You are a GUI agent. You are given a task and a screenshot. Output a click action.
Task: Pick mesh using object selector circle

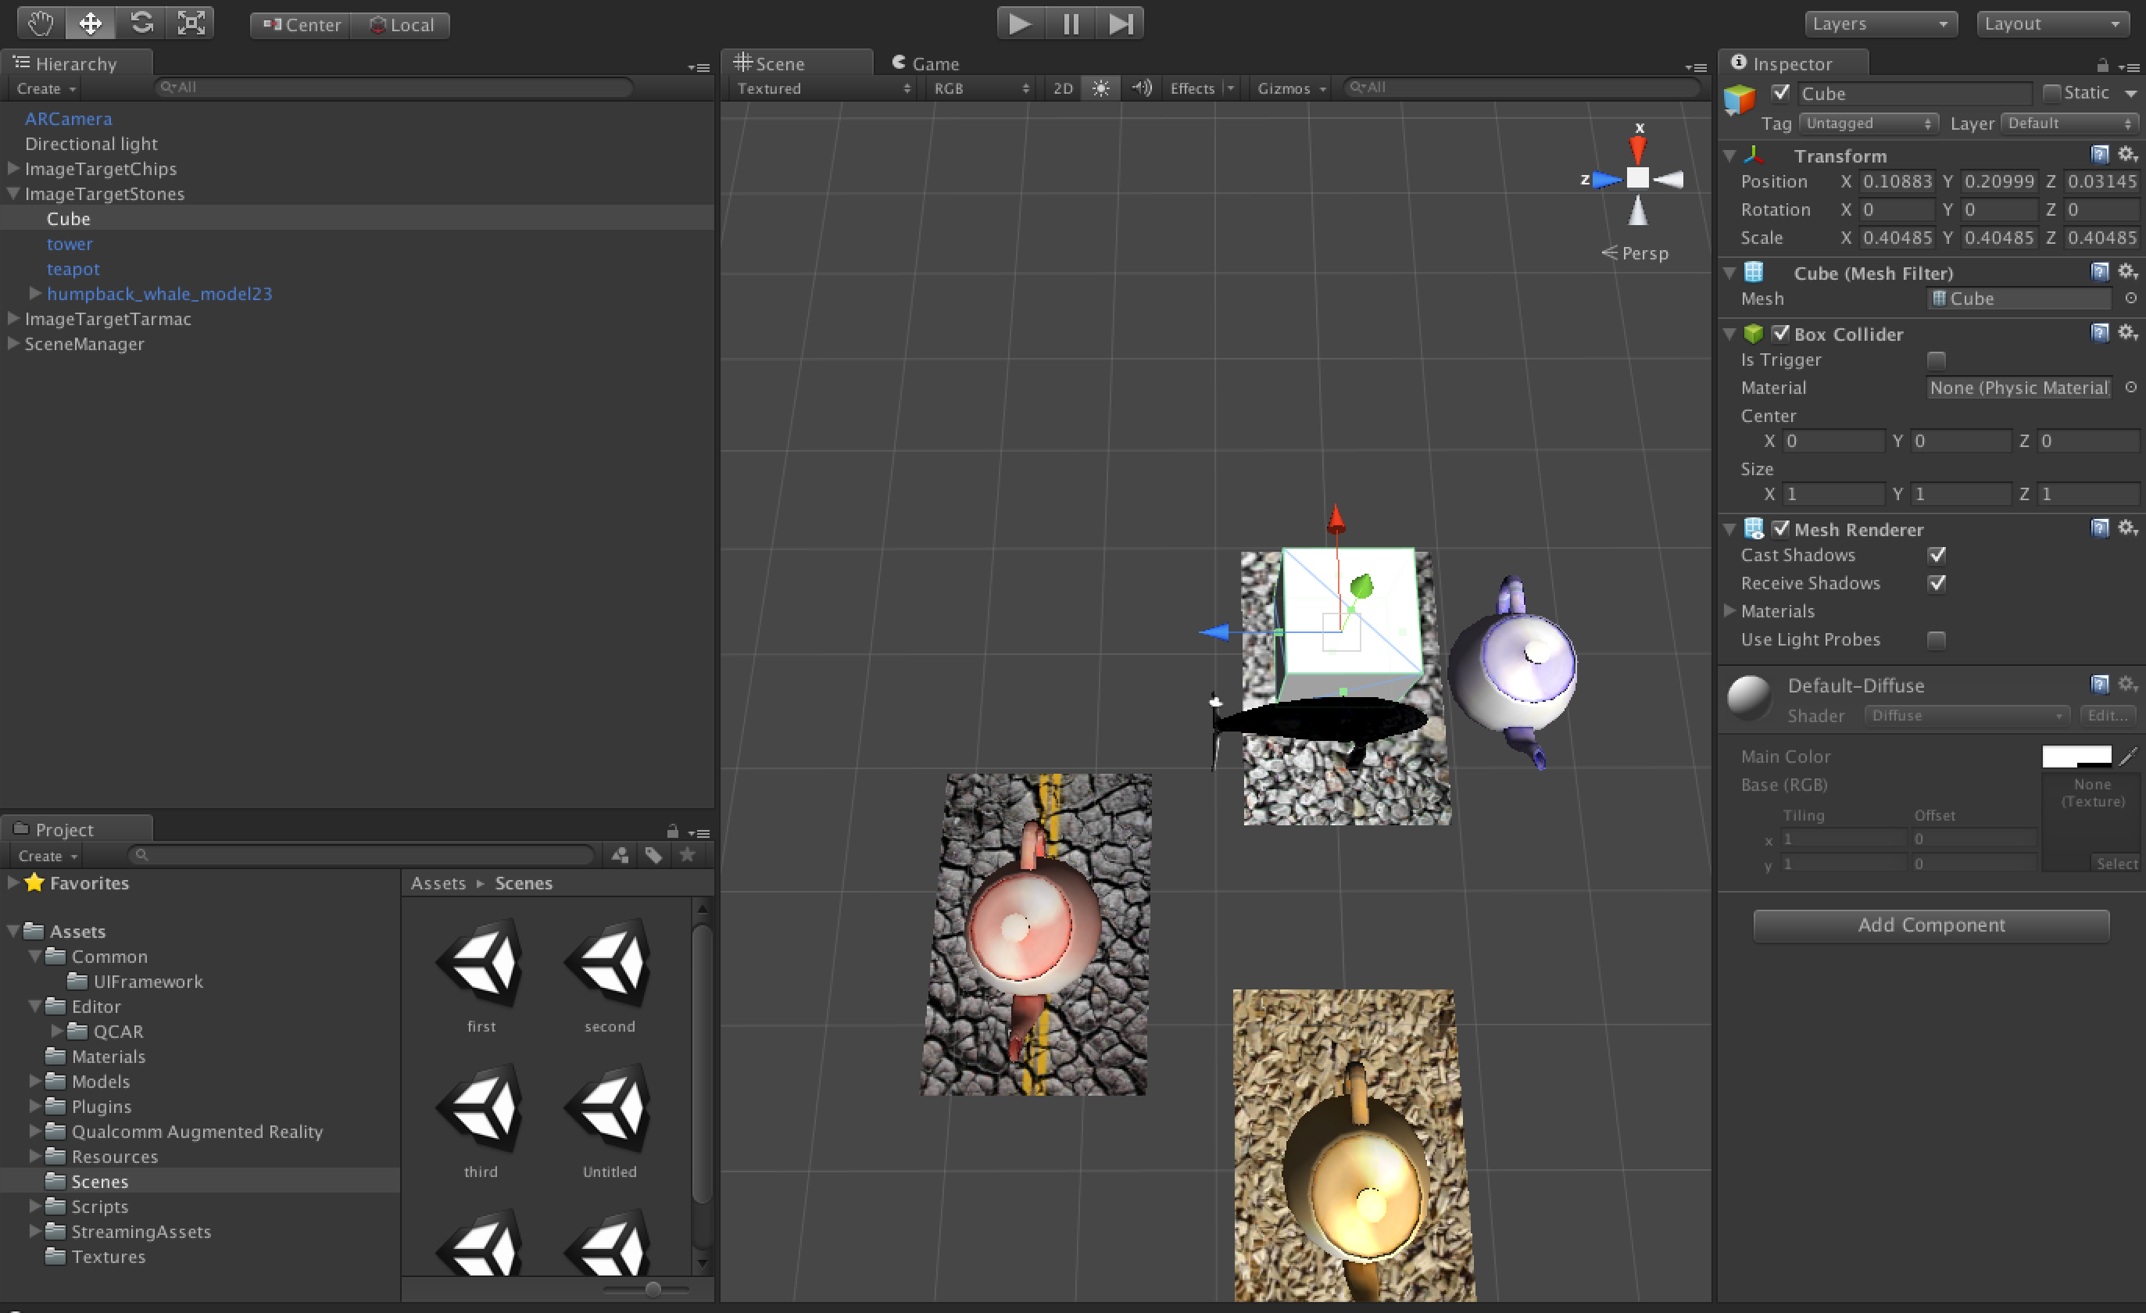pyautogui.click(x=2130, y=298)
